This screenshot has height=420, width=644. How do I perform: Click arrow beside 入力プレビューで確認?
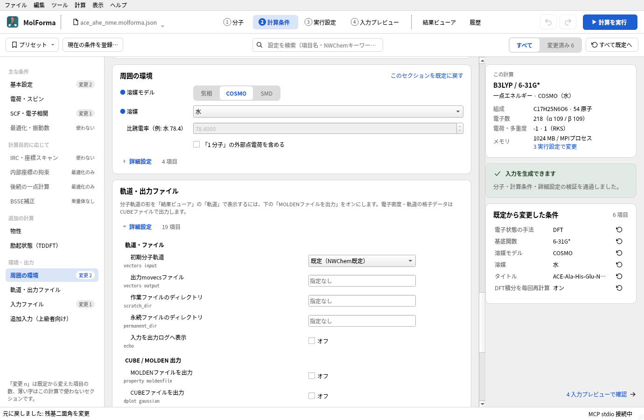pos(633,394)
